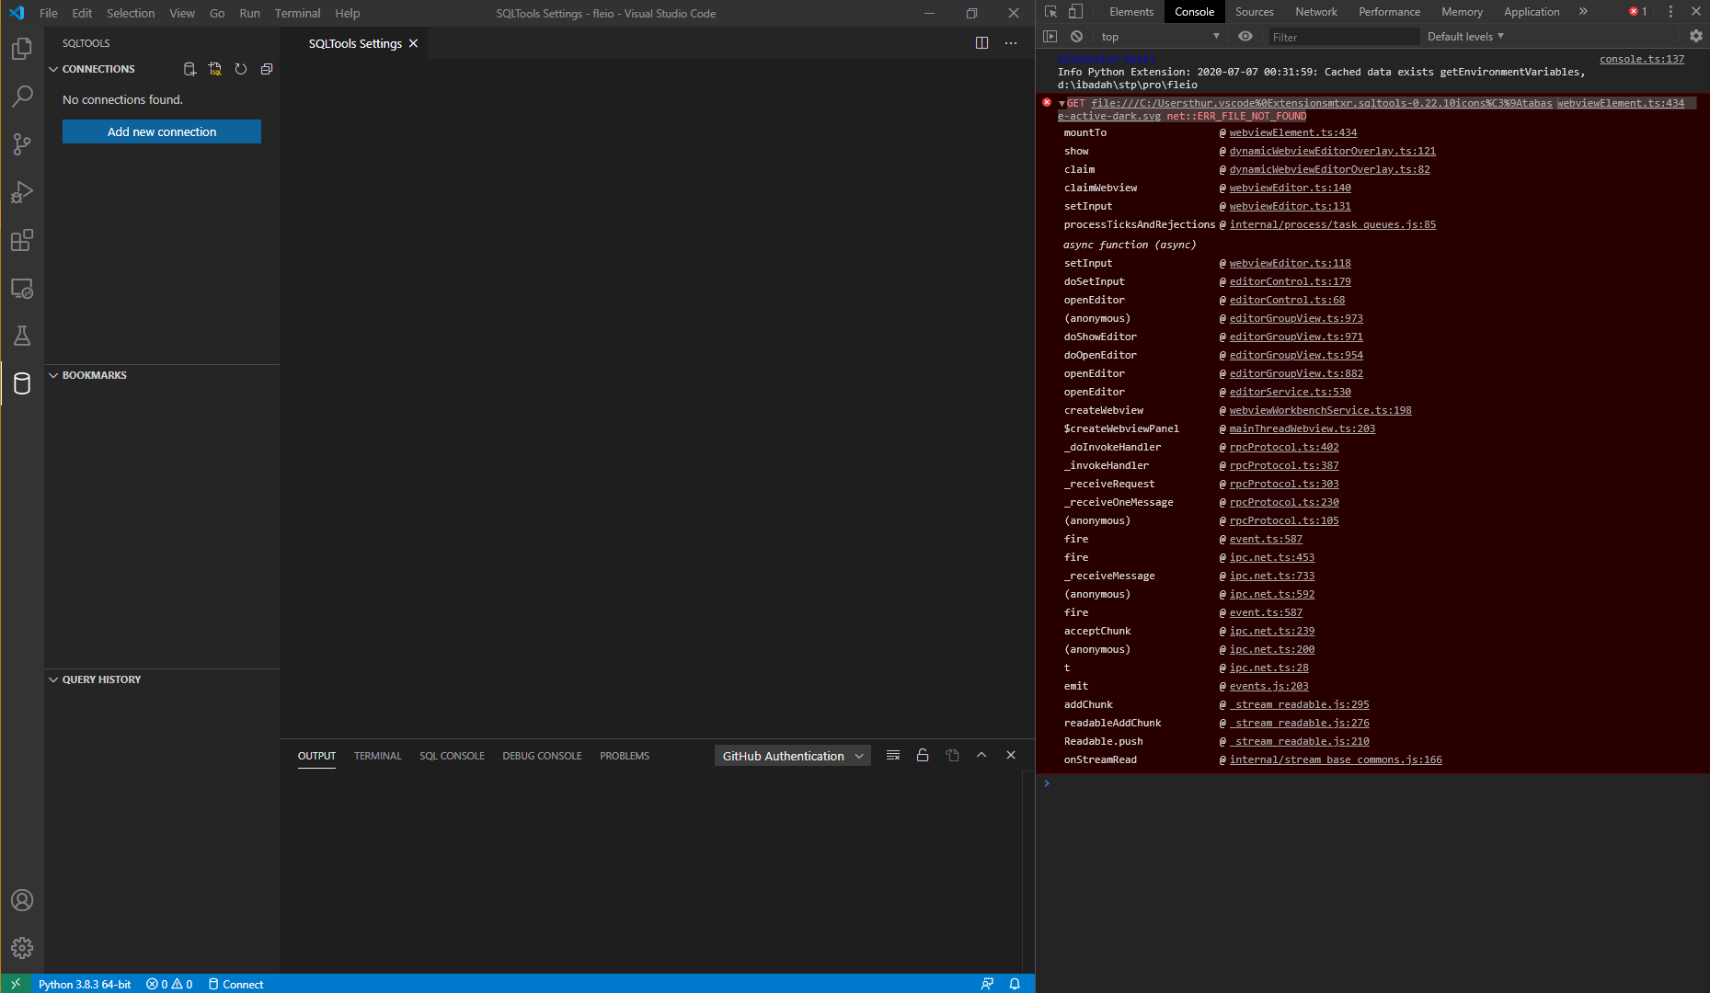1710x993 pixels.
Task: Open the Default levels dropdown
Action: (x=1464, y=36)
